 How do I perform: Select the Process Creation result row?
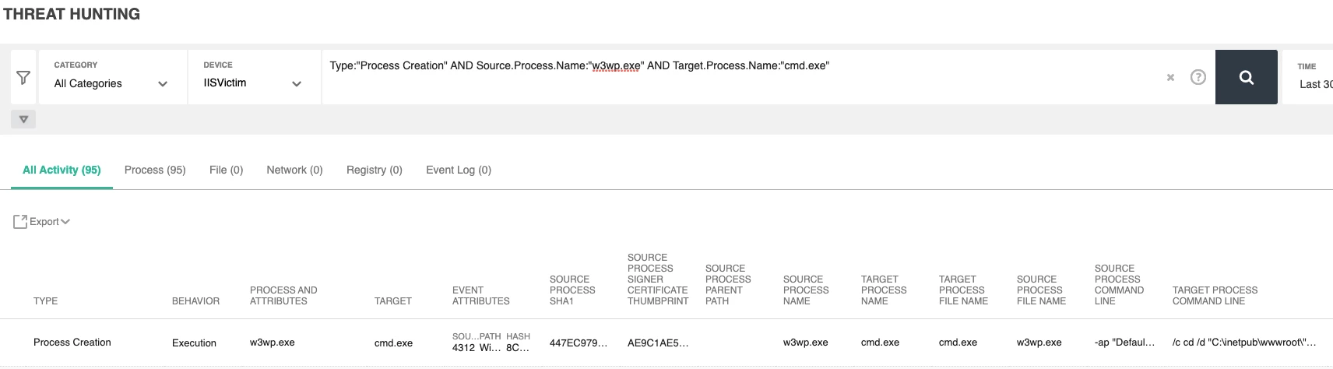(x=666, y=343)
